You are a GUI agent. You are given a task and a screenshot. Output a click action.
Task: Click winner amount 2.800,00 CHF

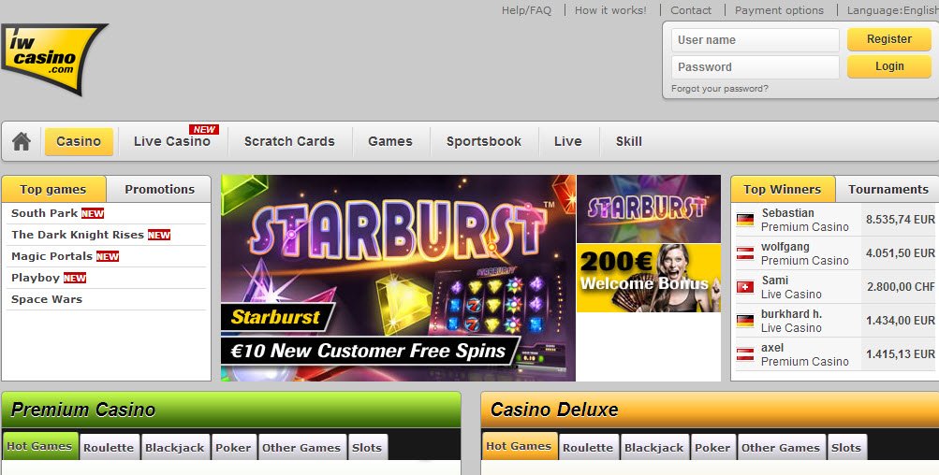coord(901,287)
